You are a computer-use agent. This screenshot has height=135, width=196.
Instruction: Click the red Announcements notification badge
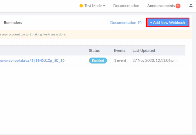(x=178, y=6)
